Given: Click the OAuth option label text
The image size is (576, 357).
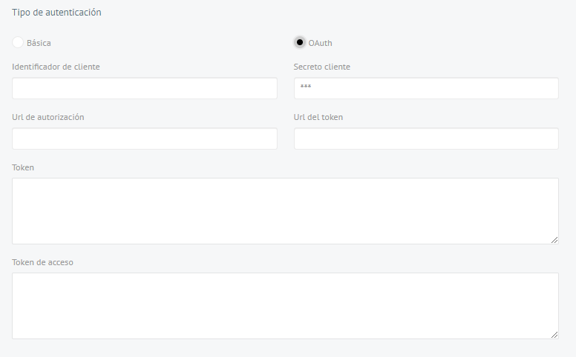Looking at the screenshot, I should (320, 43).
